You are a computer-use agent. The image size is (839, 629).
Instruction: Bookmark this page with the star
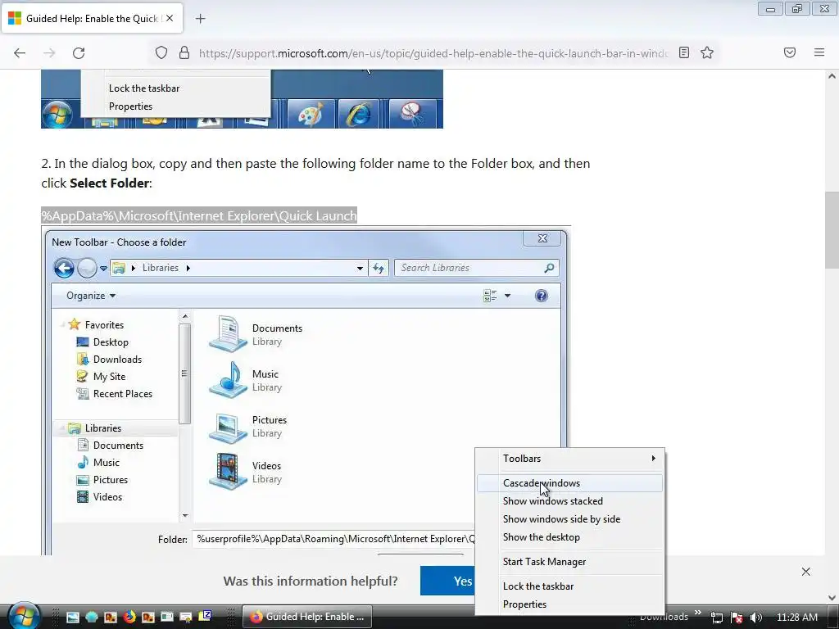[x=707, y=52]
